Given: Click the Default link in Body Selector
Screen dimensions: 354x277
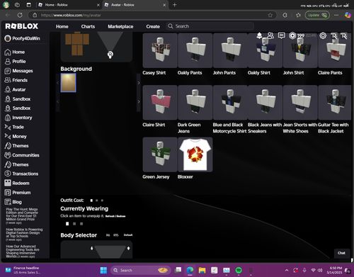Looking at the screenshot, I should 128,235.
